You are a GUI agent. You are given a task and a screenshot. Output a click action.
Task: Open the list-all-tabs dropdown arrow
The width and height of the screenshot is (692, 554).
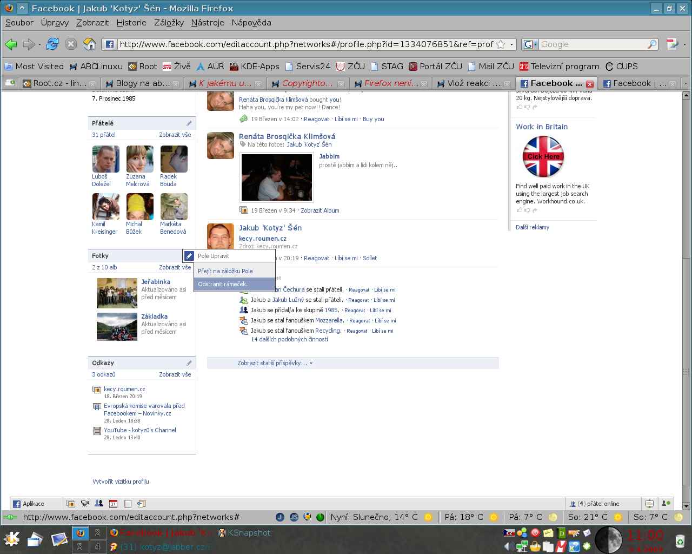coord(686,83)
